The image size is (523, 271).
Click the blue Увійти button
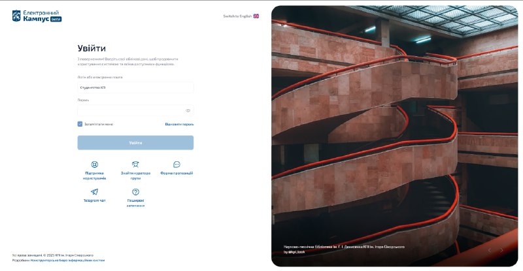(x=135, y=142)
